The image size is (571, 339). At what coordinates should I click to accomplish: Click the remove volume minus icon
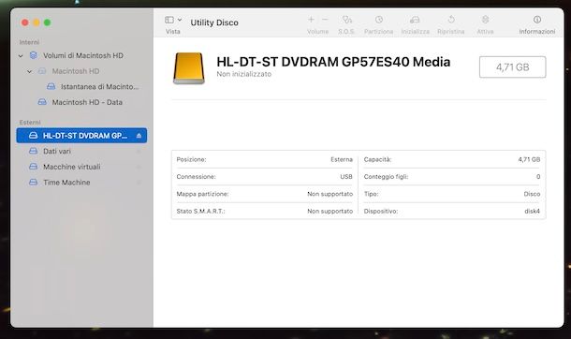[325, 20]
